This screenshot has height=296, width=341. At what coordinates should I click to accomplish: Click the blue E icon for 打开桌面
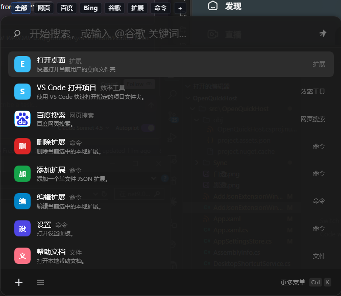click(x=22, y=64)
